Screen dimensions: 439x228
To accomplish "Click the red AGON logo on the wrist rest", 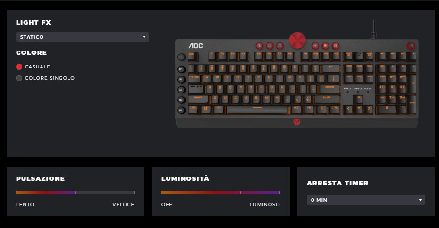I will tap(296, 122).
